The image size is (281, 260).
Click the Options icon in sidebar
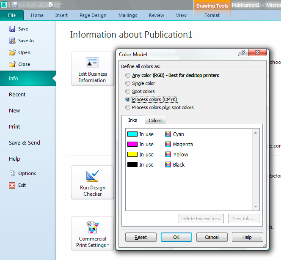pyautogui.click(x=12, y=173)
